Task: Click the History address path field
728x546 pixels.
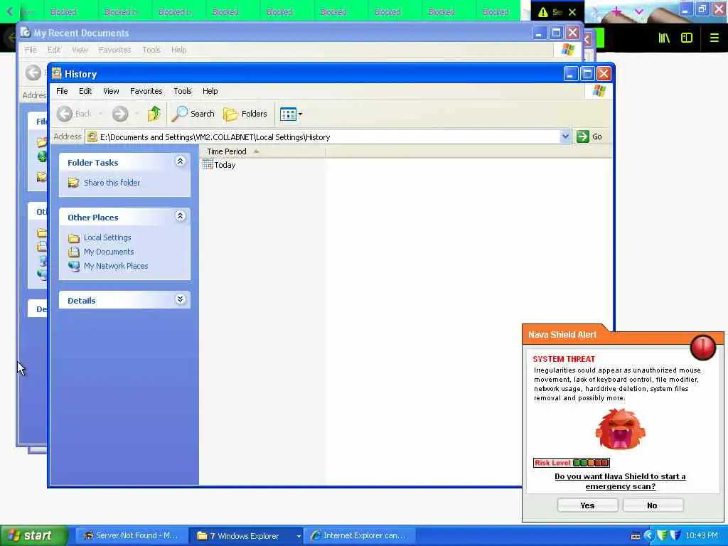Action: tap(323, 137)
